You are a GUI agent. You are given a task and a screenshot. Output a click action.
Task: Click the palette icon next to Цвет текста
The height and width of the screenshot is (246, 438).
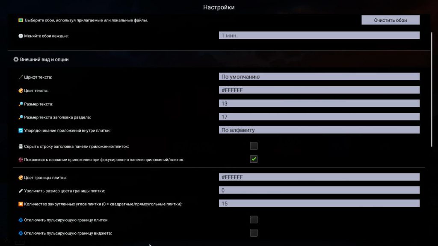pyautogui.click(x=21, y=91)
